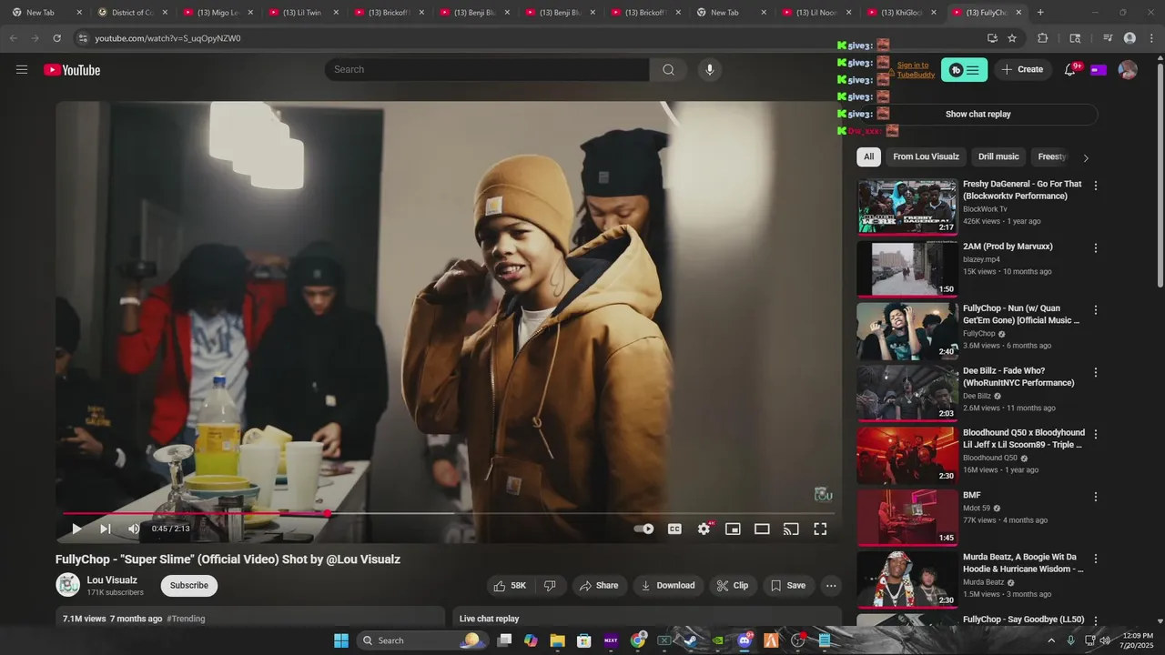Screen dimensions: 1165x655
Task: Reload the page
Action: [56, 38]
